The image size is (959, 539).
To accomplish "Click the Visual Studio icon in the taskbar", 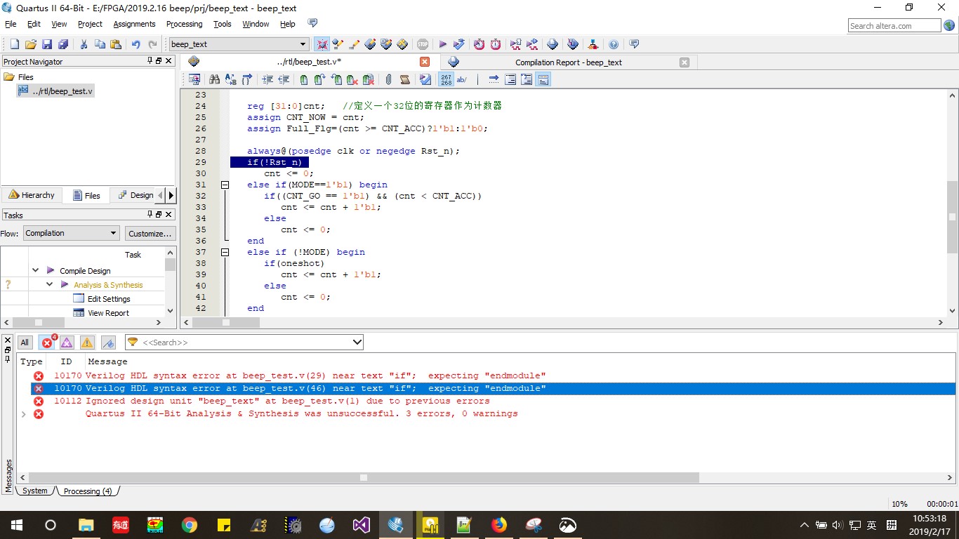I will 362,525.
